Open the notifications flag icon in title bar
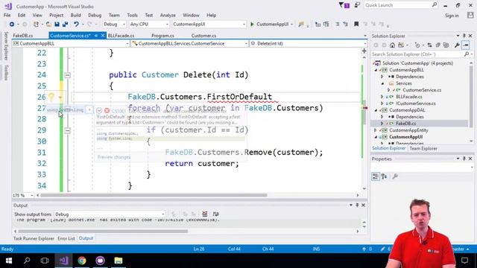 click(x=344, y=5)
